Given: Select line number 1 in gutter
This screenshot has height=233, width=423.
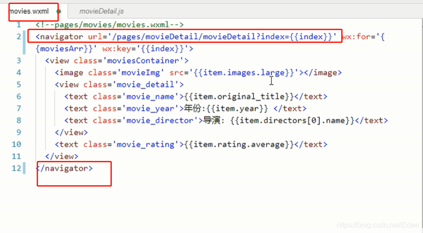Looking at the screenshot, I should (19, 25).
